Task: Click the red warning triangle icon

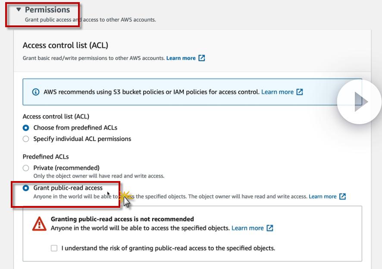Action: click(x=39, y=224)
